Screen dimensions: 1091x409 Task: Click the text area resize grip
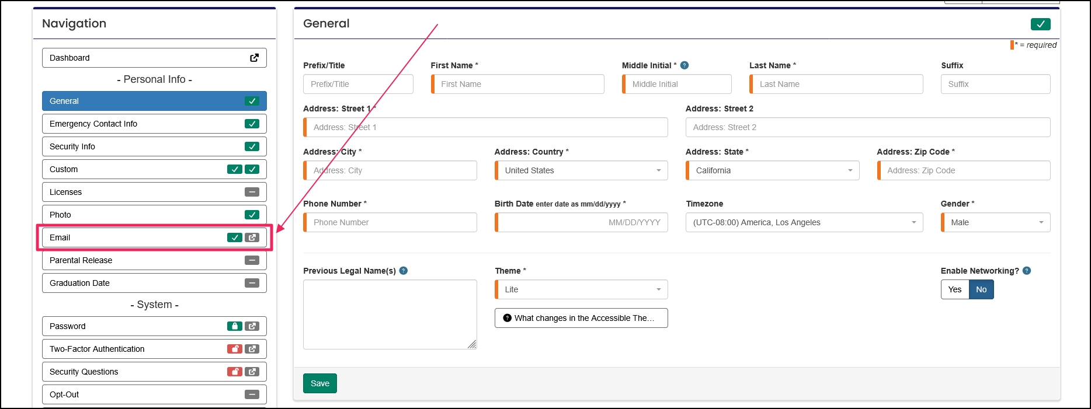pos(472,344)
